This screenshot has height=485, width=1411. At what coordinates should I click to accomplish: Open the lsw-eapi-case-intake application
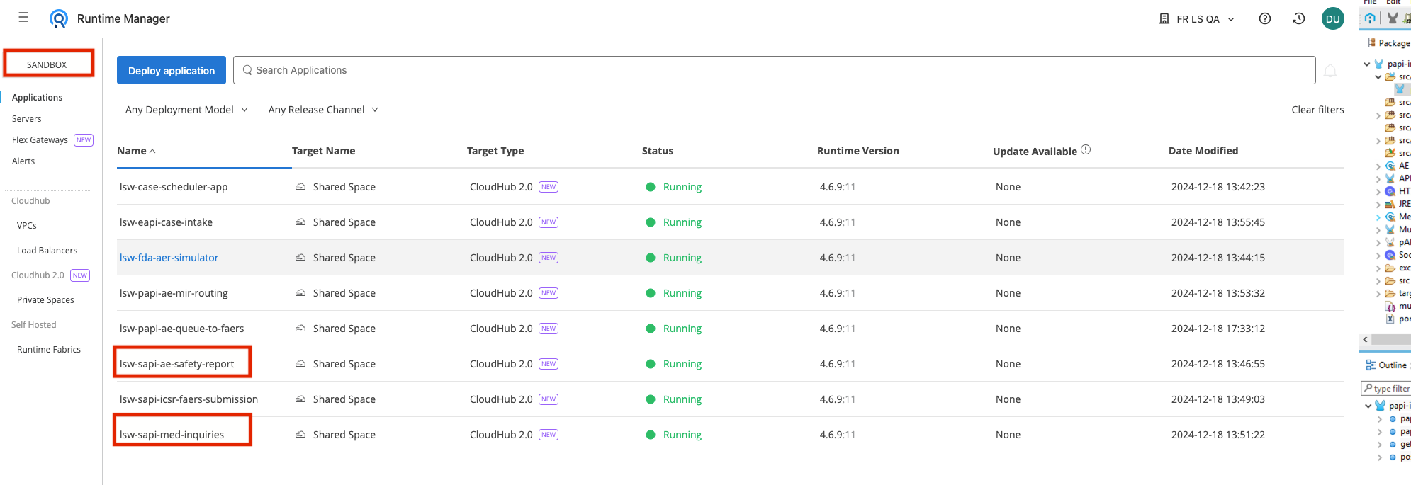click(x=166, y=222)
